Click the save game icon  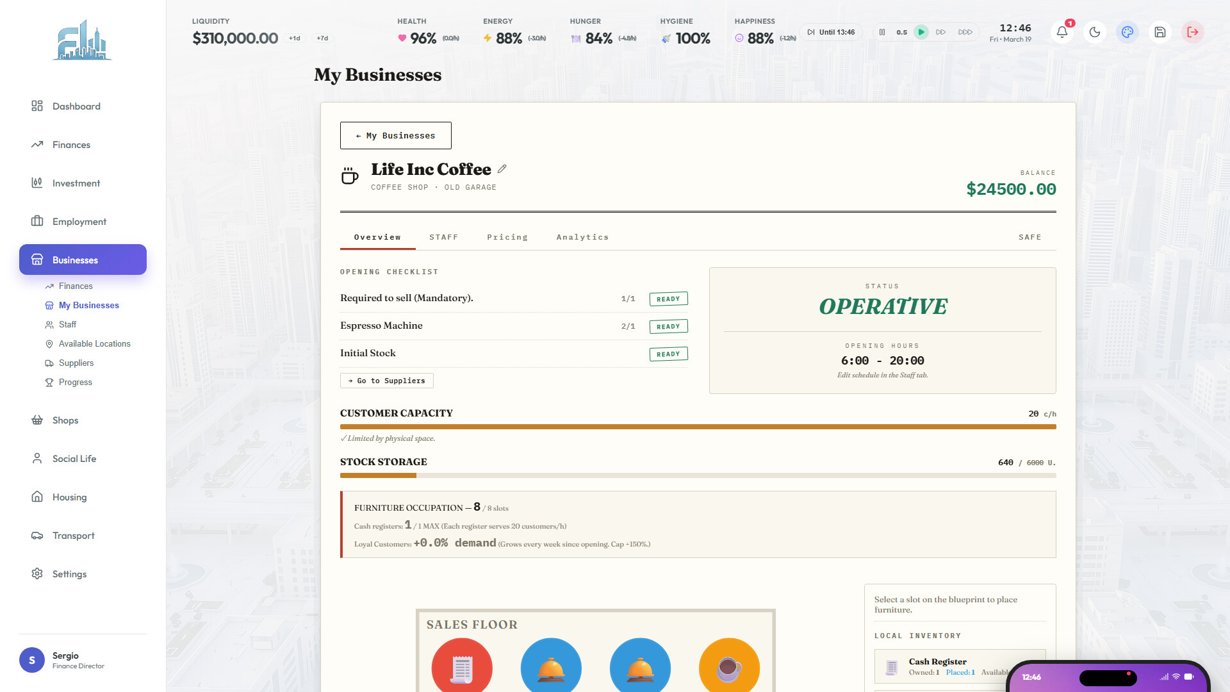[1160, 32]
